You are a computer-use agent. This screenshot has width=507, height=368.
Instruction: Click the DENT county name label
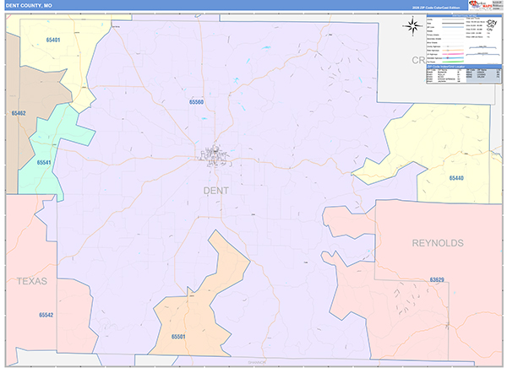coord(216,191)
